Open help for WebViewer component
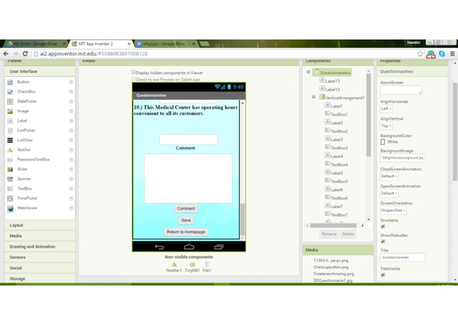458x325 pixels. [71, 208]
